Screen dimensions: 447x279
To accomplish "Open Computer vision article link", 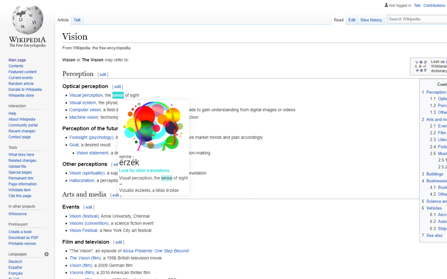I will [x=85, y=110].
